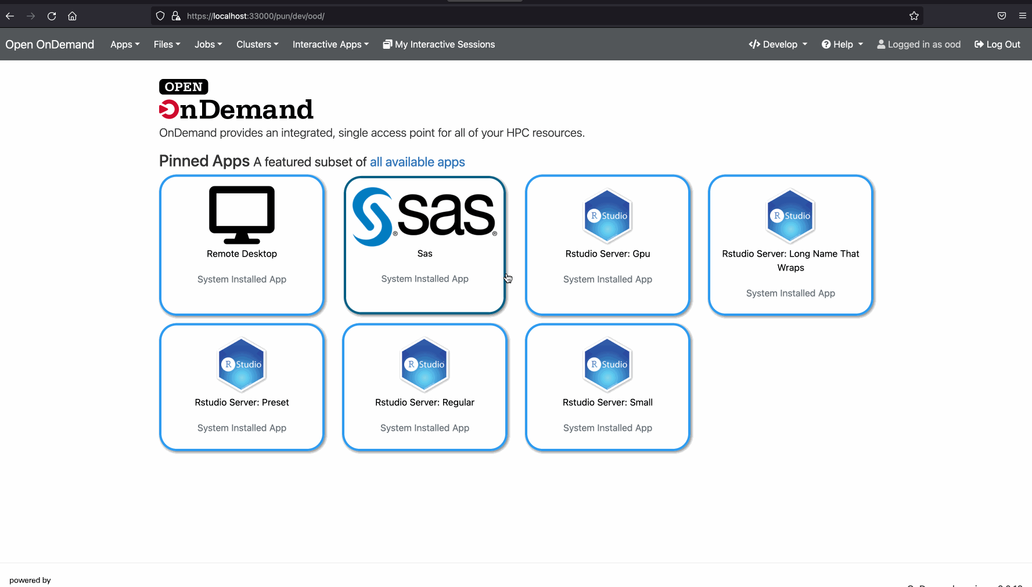
Task: Toggle the tracking protection shield
Action: (x=160, y=16)
